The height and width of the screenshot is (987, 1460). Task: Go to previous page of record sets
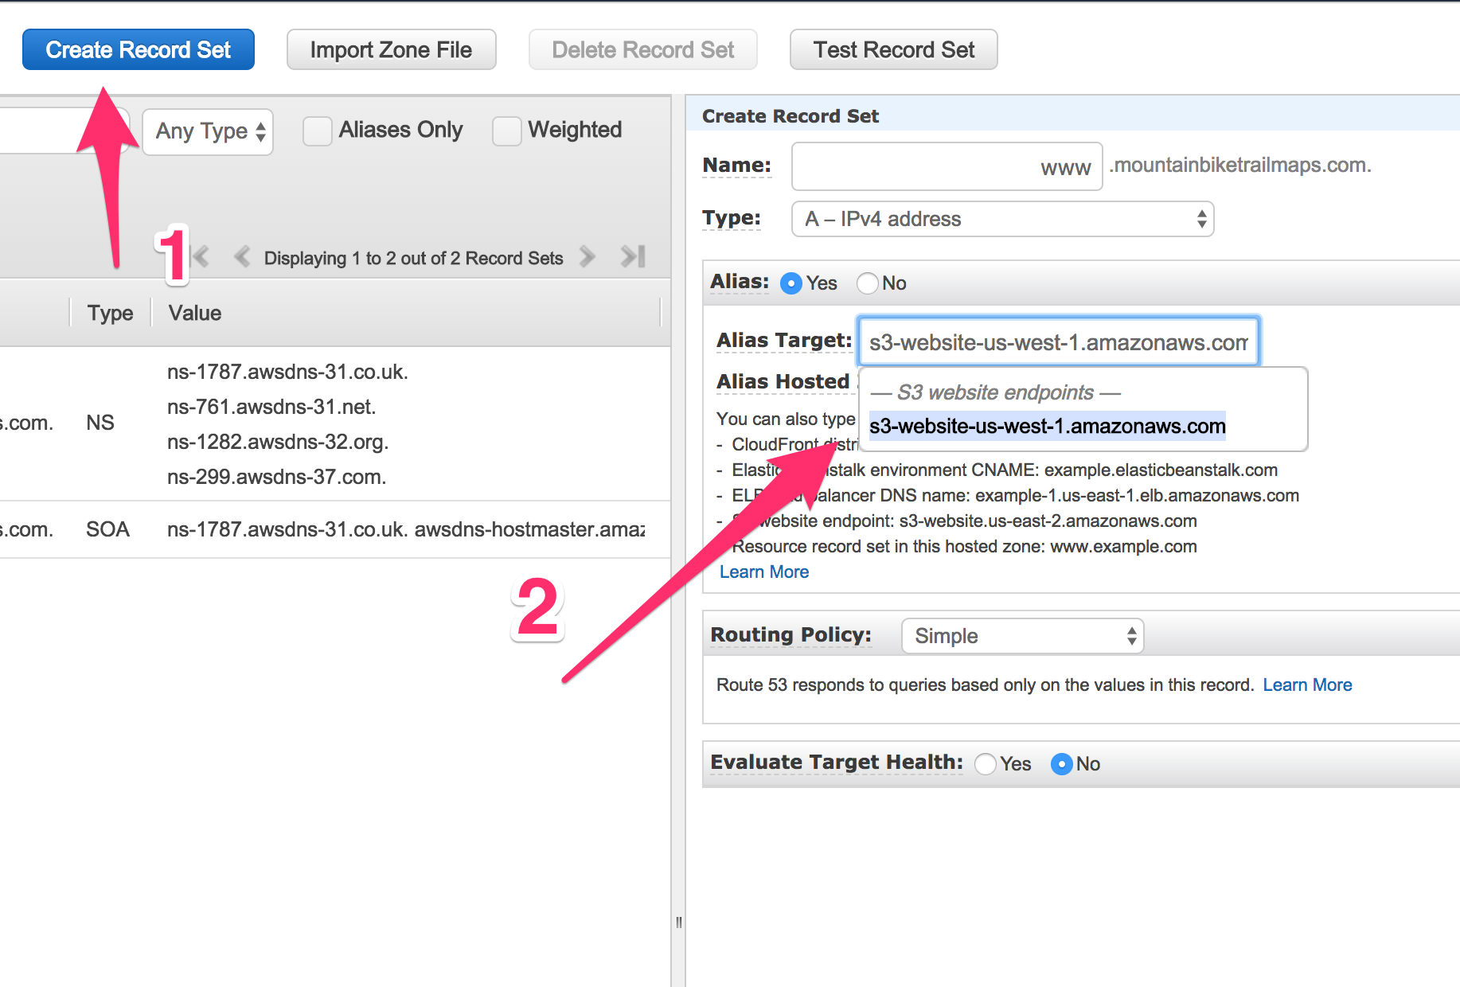click(x=242, y=256)
